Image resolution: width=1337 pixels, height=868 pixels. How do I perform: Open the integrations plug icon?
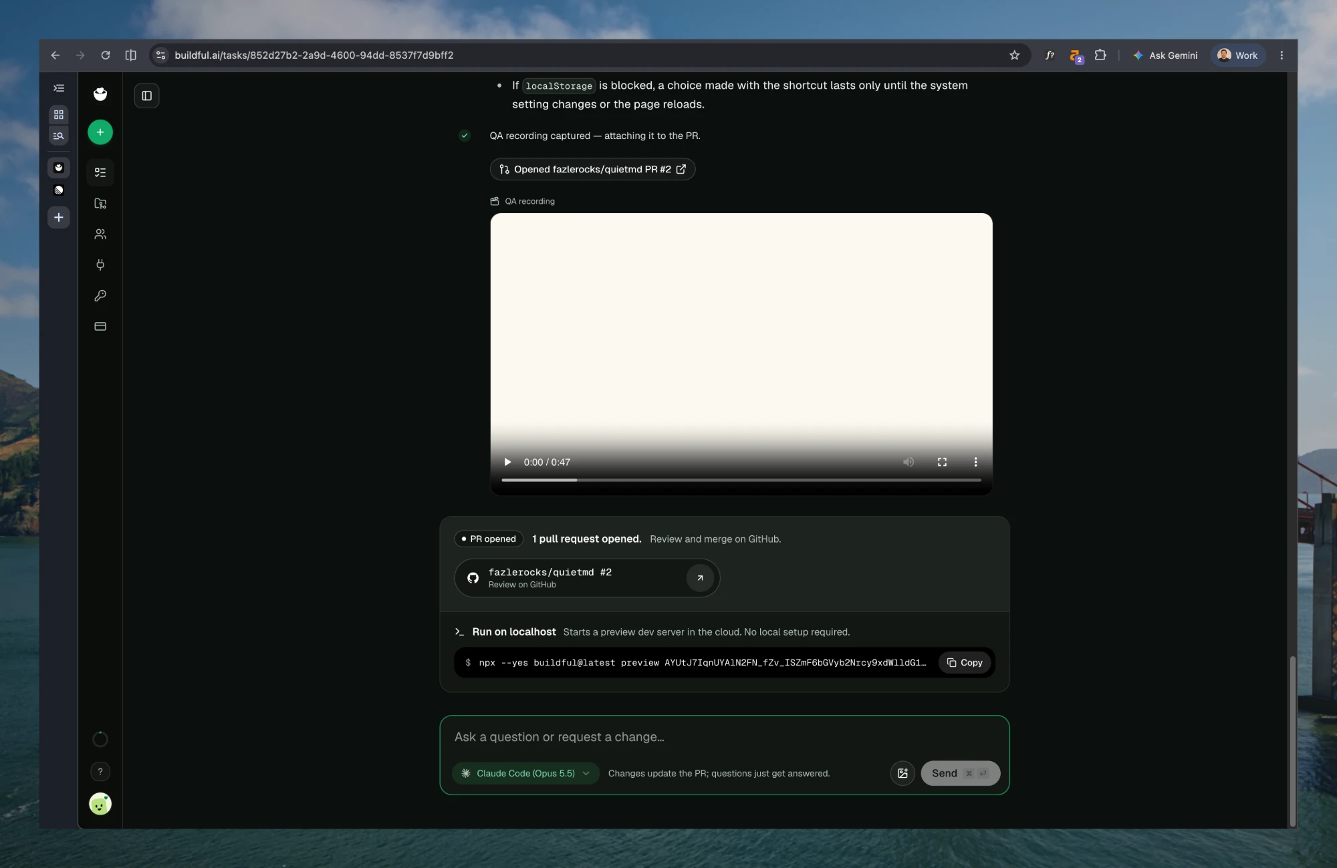tap(100, 265)
